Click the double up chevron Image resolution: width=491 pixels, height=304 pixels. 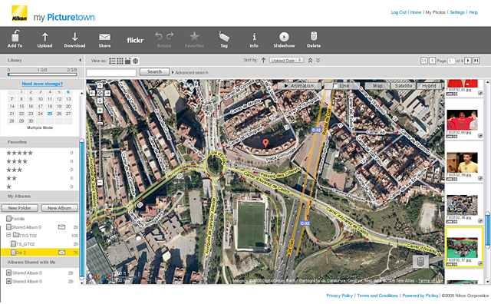tap(310, 60)
